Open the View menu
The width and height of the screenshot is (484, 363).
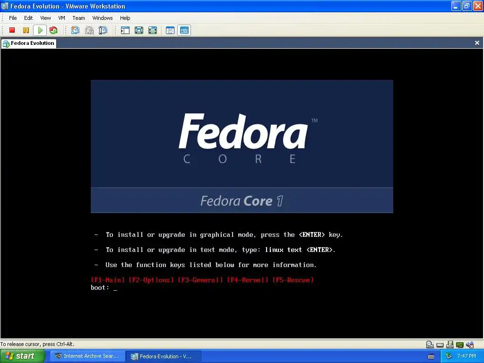(45, 18)
